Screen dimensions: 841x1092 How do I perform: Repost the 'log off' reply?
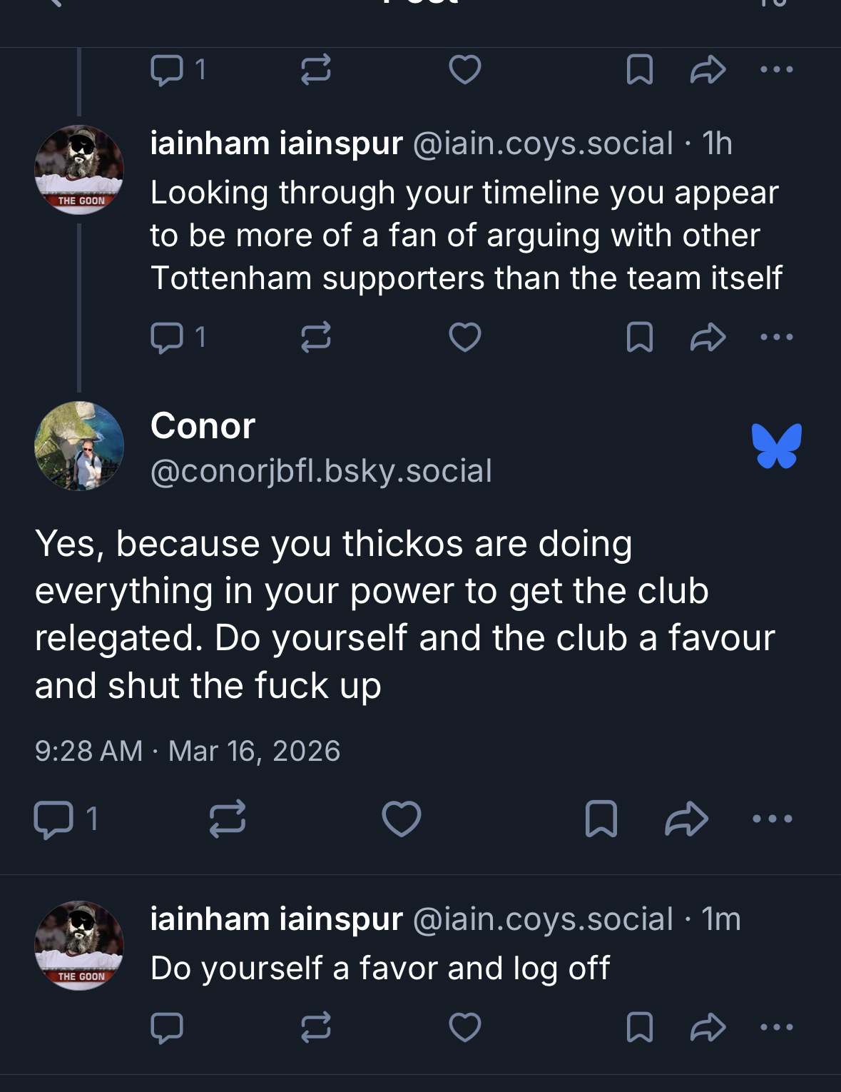(315, 1028)
